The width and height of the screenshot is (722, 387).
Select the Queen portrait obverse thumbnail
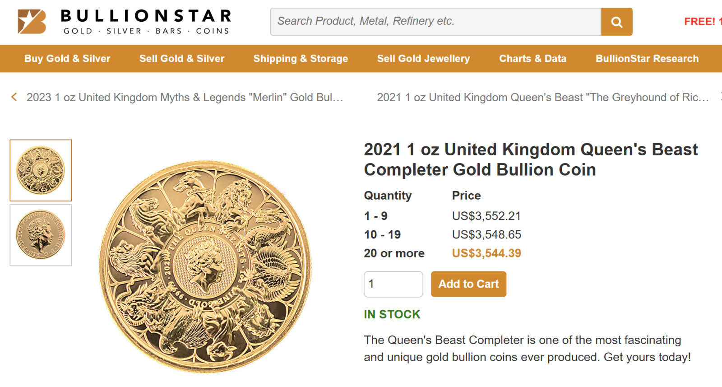click(x=41, y=235)
